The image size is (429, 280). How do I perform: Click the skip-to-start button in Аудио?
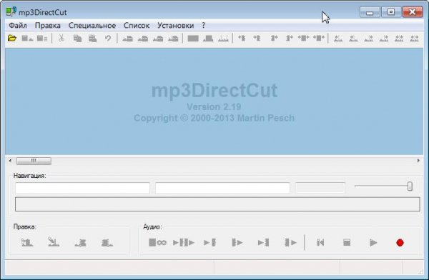pyautogui.click(x=320, y=243)
